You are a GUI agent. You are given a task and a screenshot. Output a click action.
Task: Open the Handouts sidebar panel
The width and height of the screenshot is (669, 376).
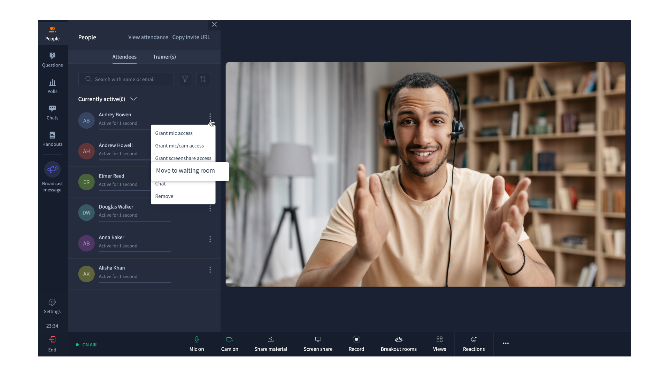click(52, 139)
